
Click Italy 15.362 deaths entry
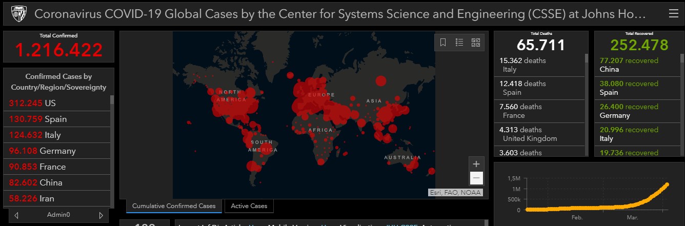tap(539, 65)
